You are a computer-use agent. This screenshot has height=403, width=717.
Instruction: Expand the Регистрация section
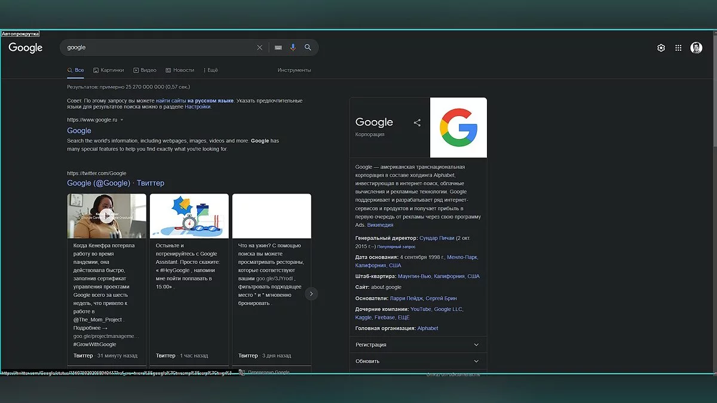click(418, 345)
